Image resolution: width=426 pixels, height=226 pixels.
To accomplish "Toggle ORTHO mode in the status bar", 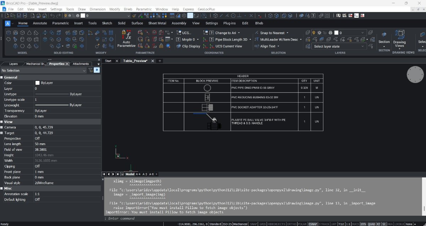I will (291, 224).
